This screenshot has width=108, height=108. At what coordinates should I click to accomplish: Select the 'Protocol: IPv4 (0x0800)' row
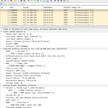(17, 46)
